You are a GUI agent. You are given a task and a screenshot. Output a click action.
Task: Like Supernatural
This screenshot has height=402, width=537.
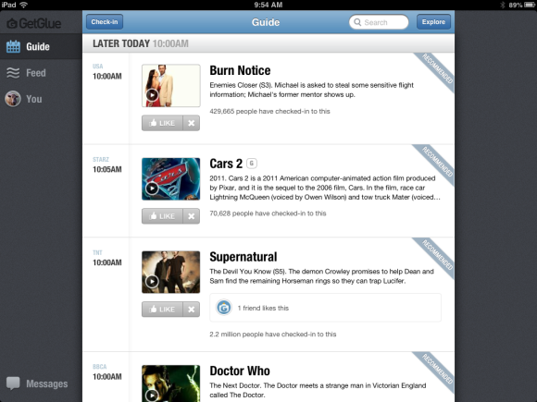pyautogui.click(x=162, y=310)
